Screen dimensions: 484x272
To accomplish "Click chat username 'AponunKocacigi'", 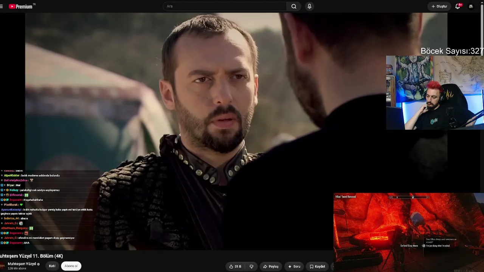I will tap(11, 210).
